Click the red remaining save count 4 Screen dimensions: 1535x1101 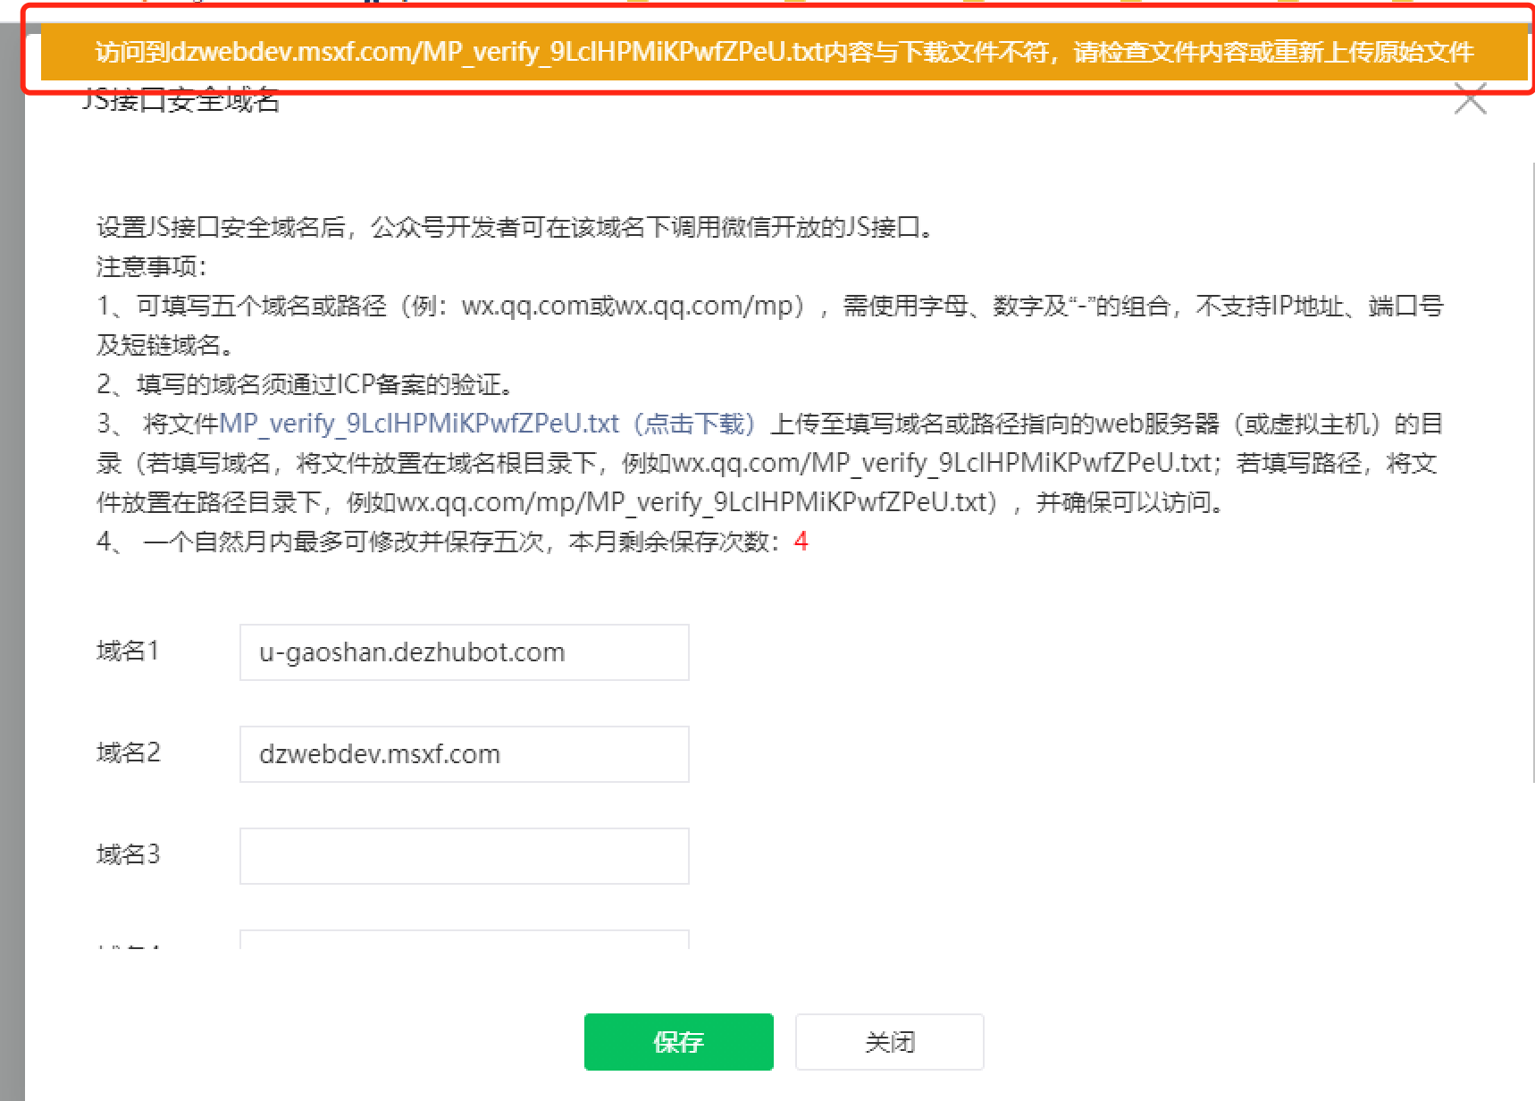[801, 542]
